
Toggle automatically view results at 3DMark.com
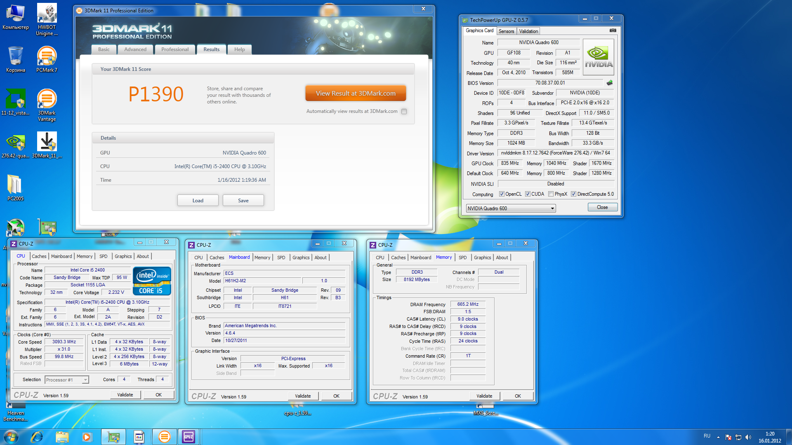coord(404,111)
